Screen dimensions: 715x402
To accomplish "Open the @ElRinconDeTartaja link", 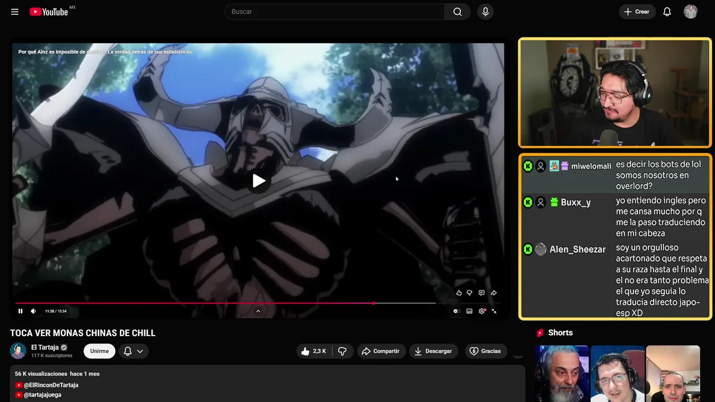I will [x=51, y=385].
